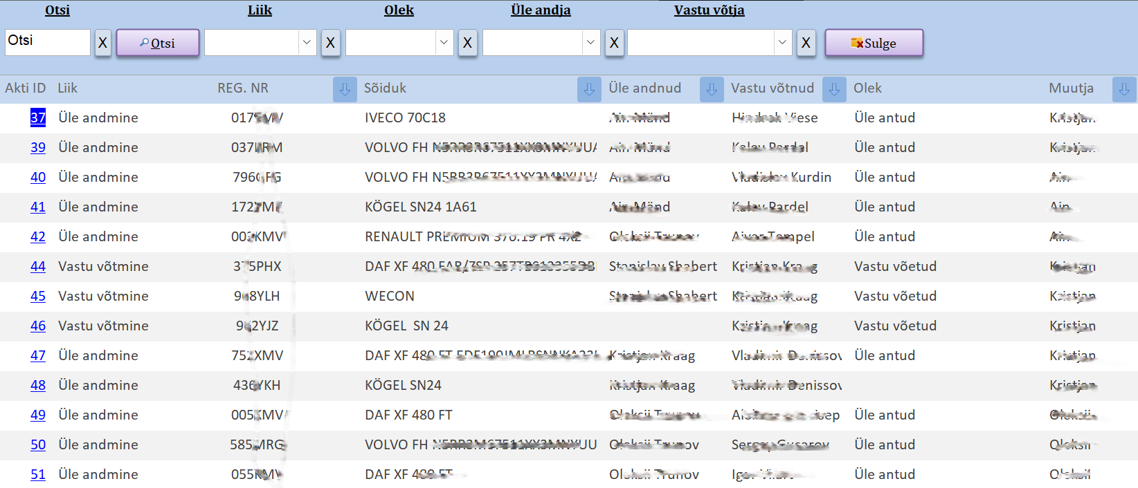1138x488 pixels.
Task: Click sort arrow next to REG. NR column
Action: point(345,89)
